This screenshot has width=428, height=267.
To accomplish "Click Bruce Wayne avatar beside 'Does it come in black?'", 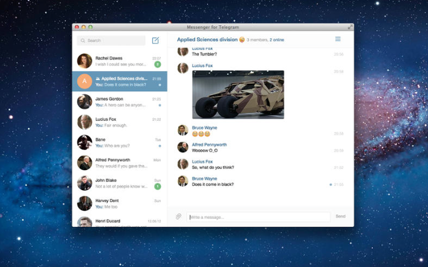I will (x=183, y=181).
